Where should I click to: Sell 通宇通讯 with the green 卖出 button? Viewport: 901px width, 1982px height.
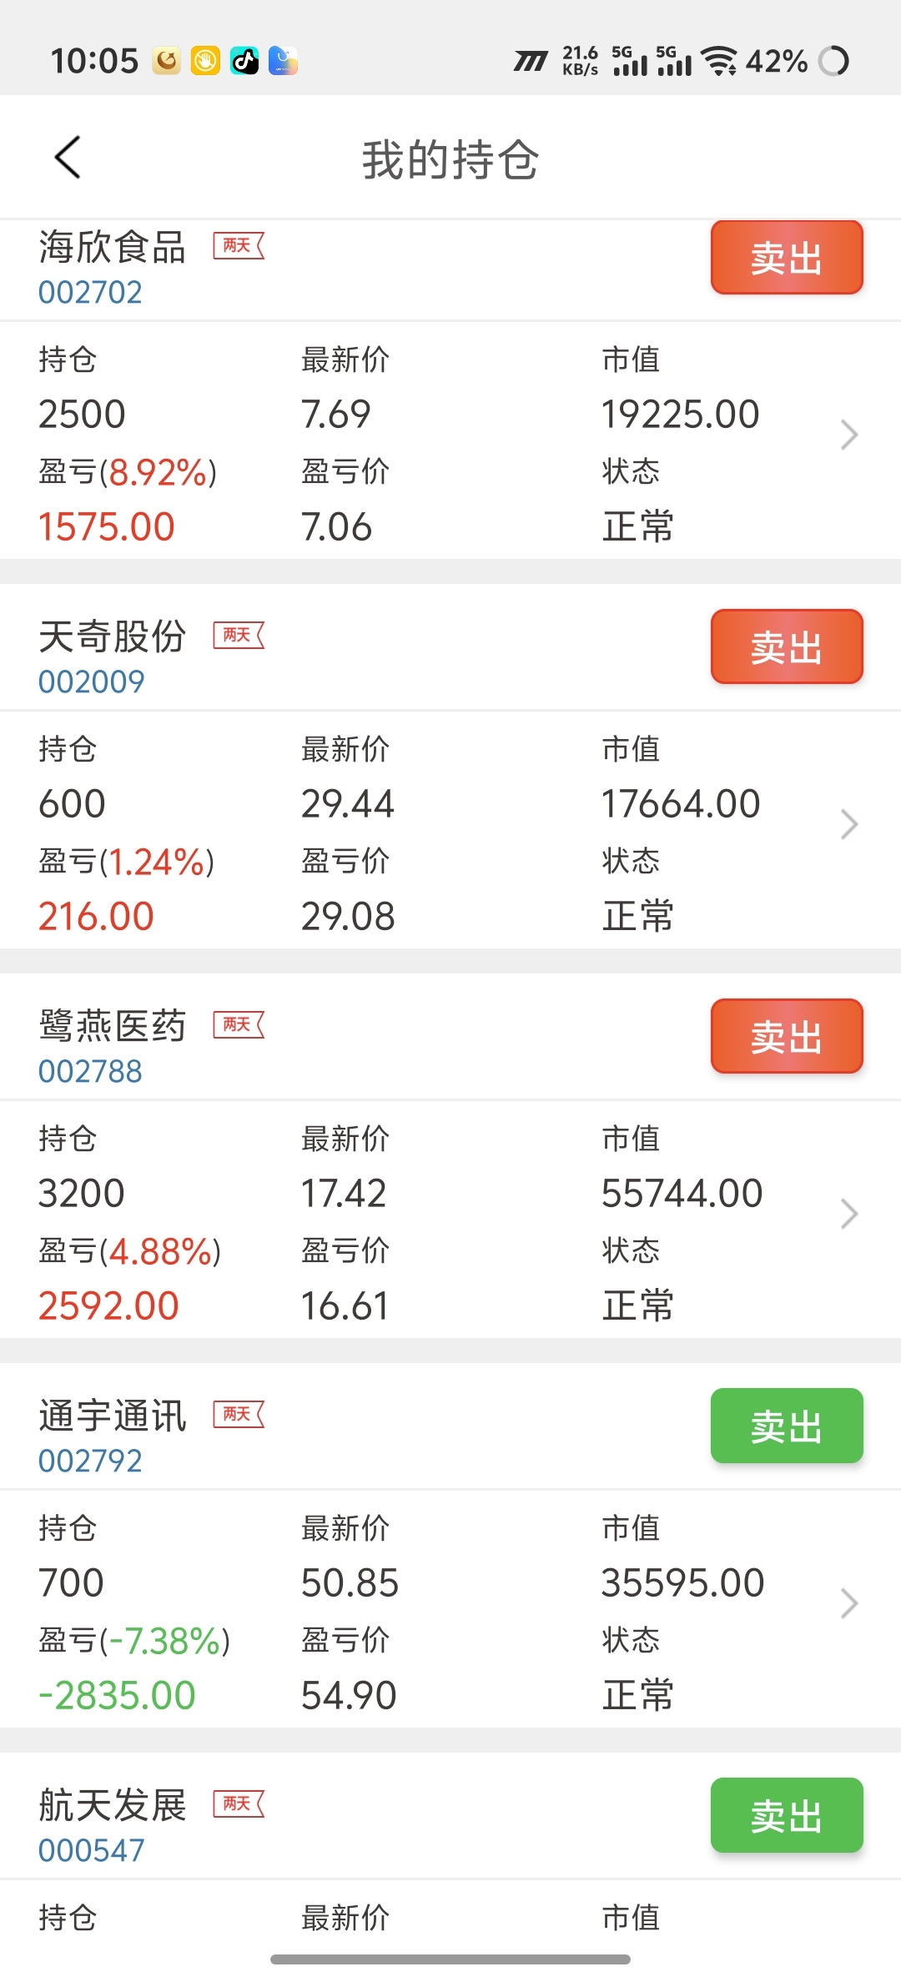(x=787, y=1426)
